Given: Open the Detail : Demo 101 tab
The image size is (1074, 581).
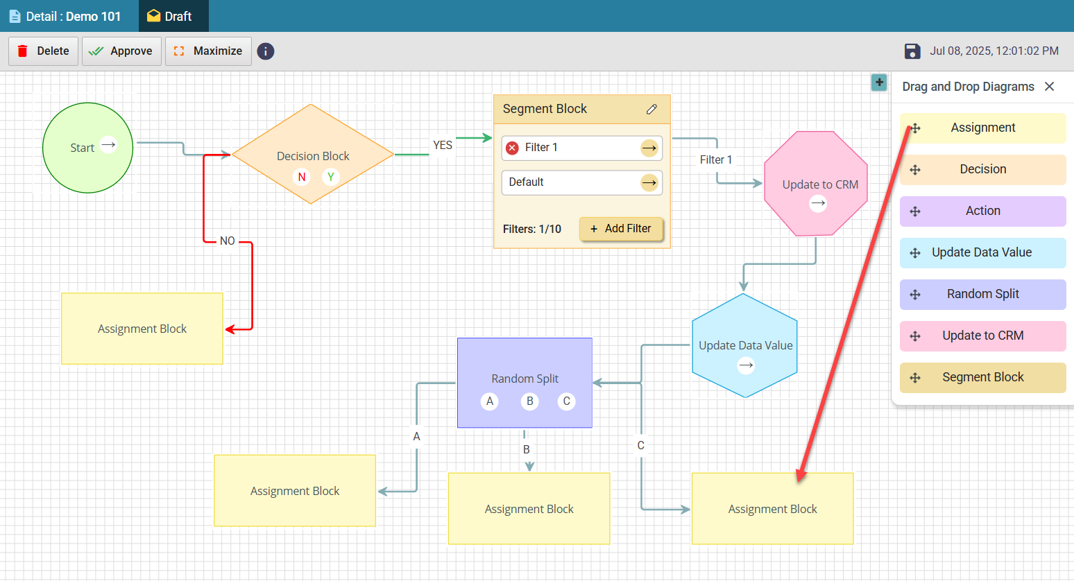Looking at the screenshot, I should coord(69,16).
